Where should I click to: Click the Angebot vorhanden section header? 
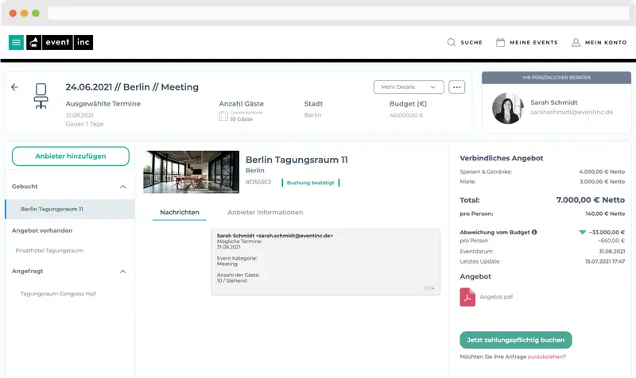(42, 230)
